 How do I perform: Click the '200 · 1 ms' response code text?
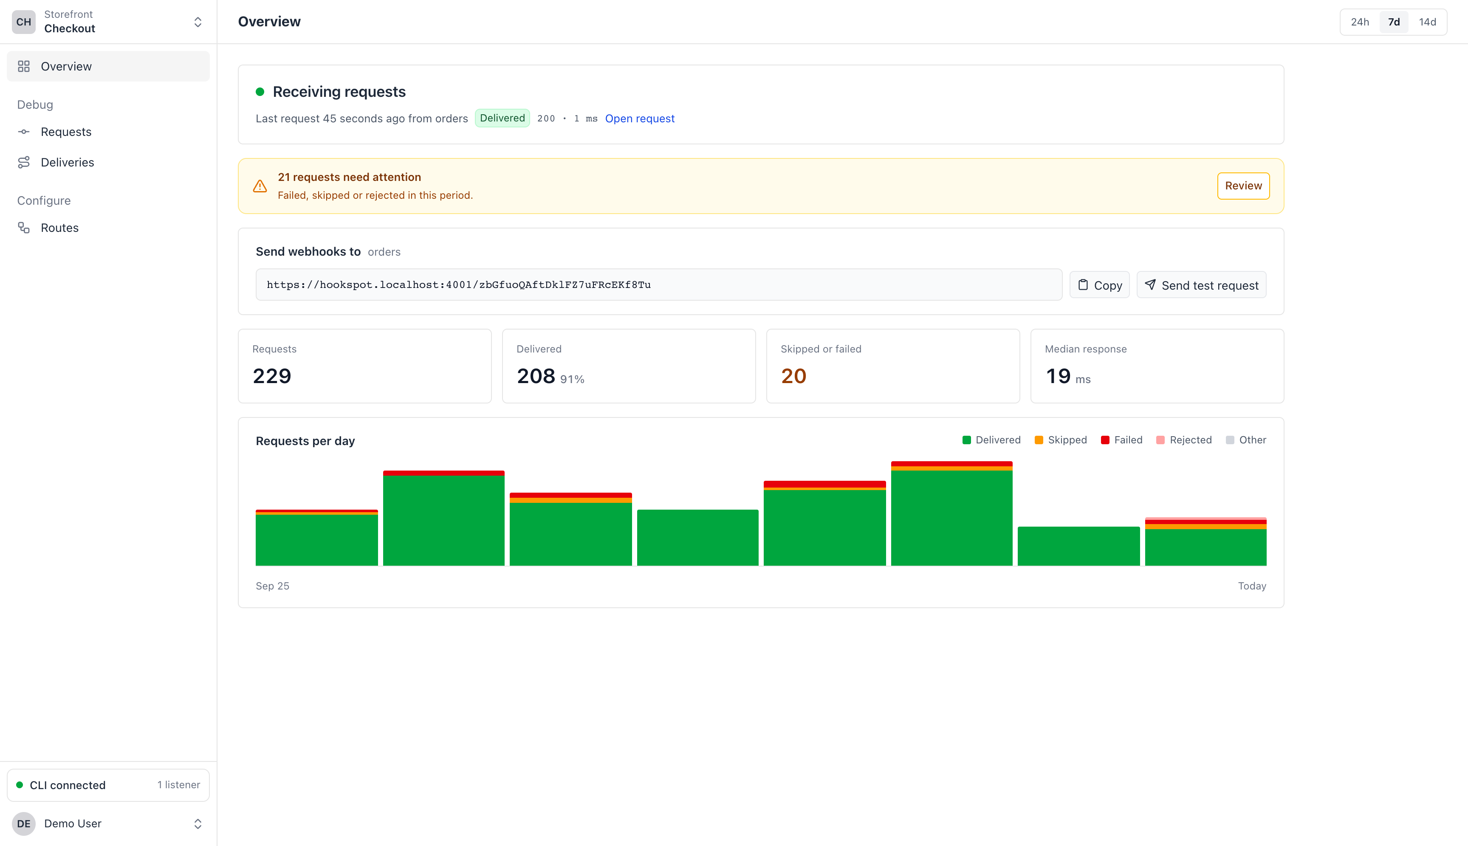[x=567, y=118]
